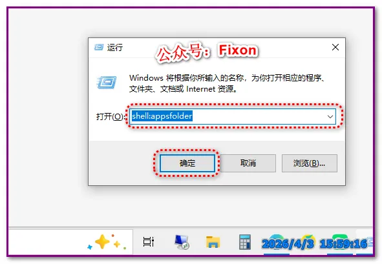Click the shell:appsfolder text in the Open box
The image size is (382, 264).
click(162, 116)
